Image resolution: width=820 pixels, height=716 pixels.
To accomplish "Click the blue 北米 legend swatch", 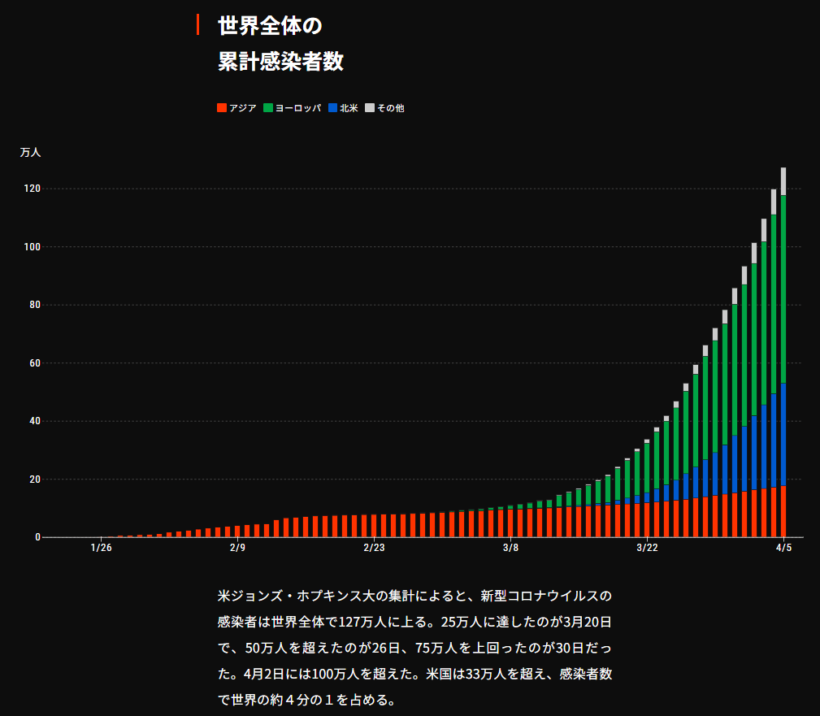I will [x=333, y=108].
